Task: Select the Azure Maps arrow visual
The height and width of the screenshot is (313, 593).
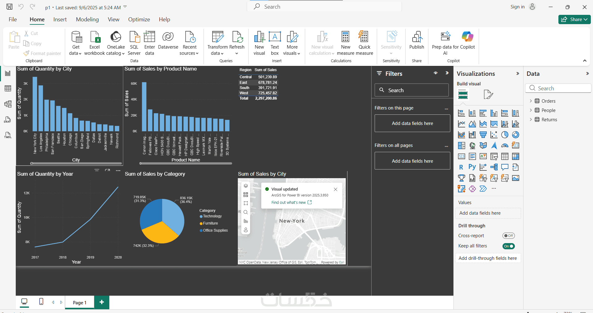Action: coord(494,145)
